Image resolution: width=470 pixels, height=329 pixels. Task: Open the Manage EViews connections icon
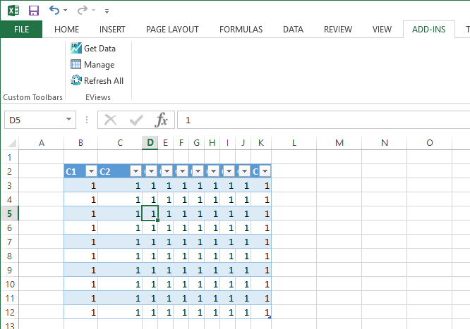coord(76,64)
